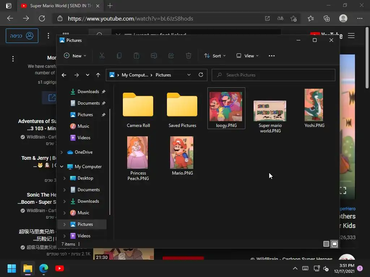This screenshot has width=370, height=277.
Task: Click the Pictures breadcrumb segment
Action: (x=163, y=75)
